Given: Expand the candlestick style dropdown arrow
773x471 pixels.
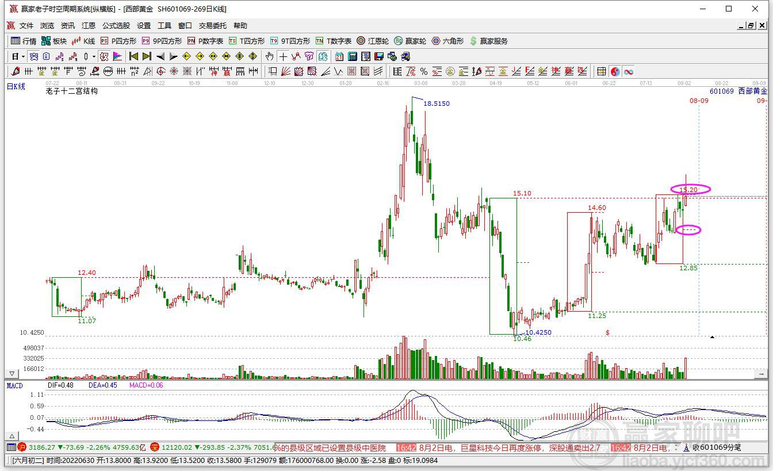Looking at the screenshot, I should tap(94, 56).
